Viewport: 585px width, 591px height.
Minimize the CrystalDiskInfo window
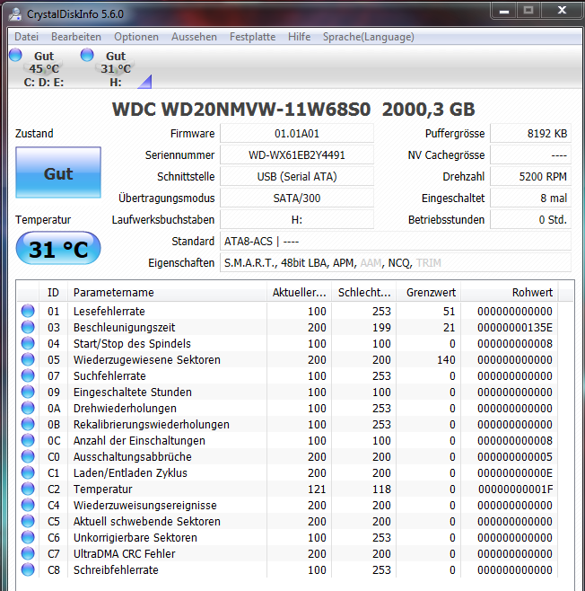tap(504, 11)
